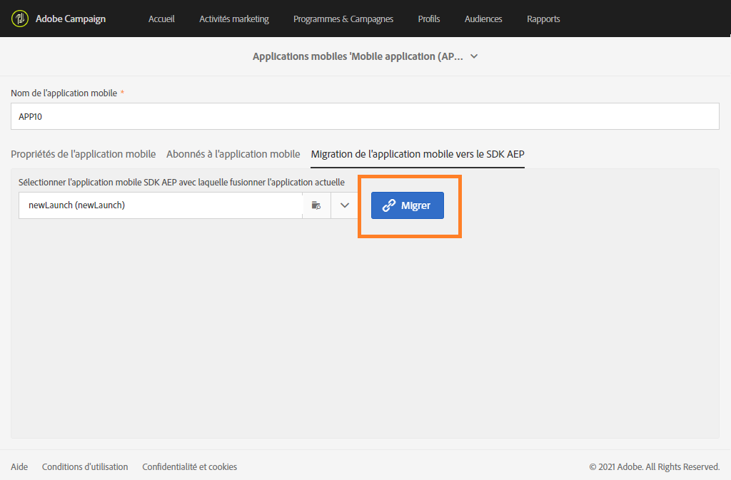The image size is (731, 480).
Task: Open the Rapports menu
Action: tap(543, 19)
